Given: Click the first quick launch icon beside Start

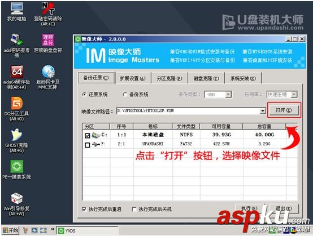Looking at the screenshot, I should coord(25,230).
